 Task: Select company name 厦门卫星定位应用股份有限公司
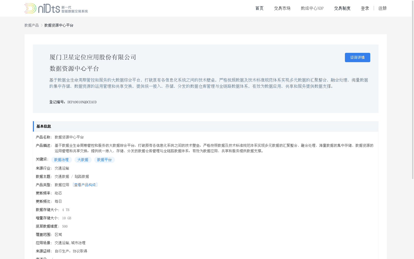click(93, 57)
